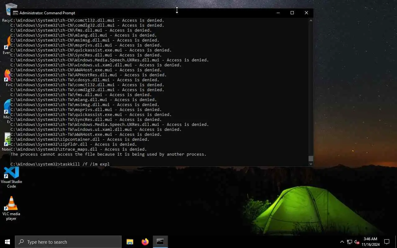Click the Type here to search box
The width and height of the screenshot is (397, 248).
pyautogui.click(x=68, y=242)
